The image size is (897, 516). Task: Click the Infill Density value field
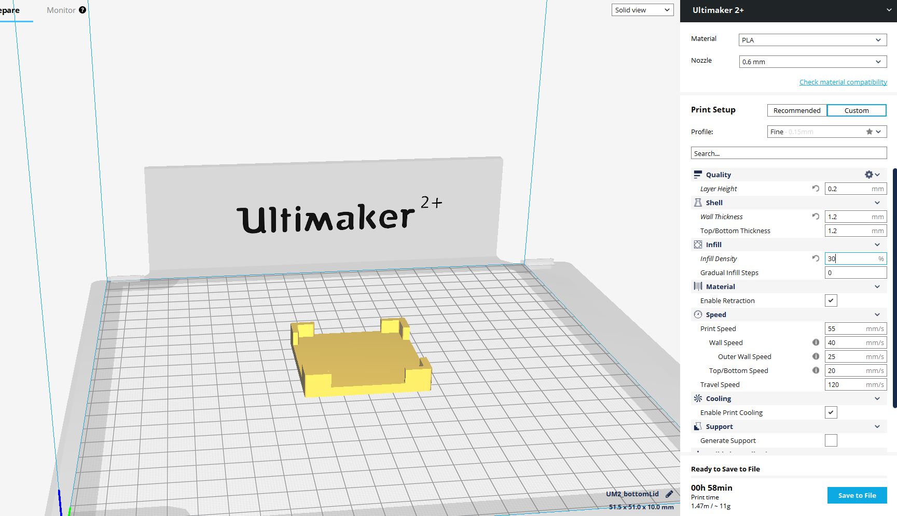coord(855,259)
